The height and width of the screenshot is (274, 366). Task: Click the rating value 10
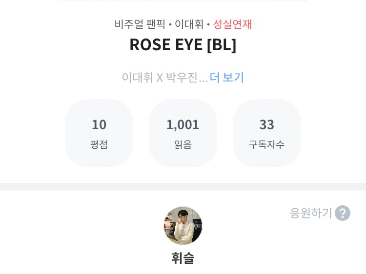pyautogui.click(x=99, y=124)
